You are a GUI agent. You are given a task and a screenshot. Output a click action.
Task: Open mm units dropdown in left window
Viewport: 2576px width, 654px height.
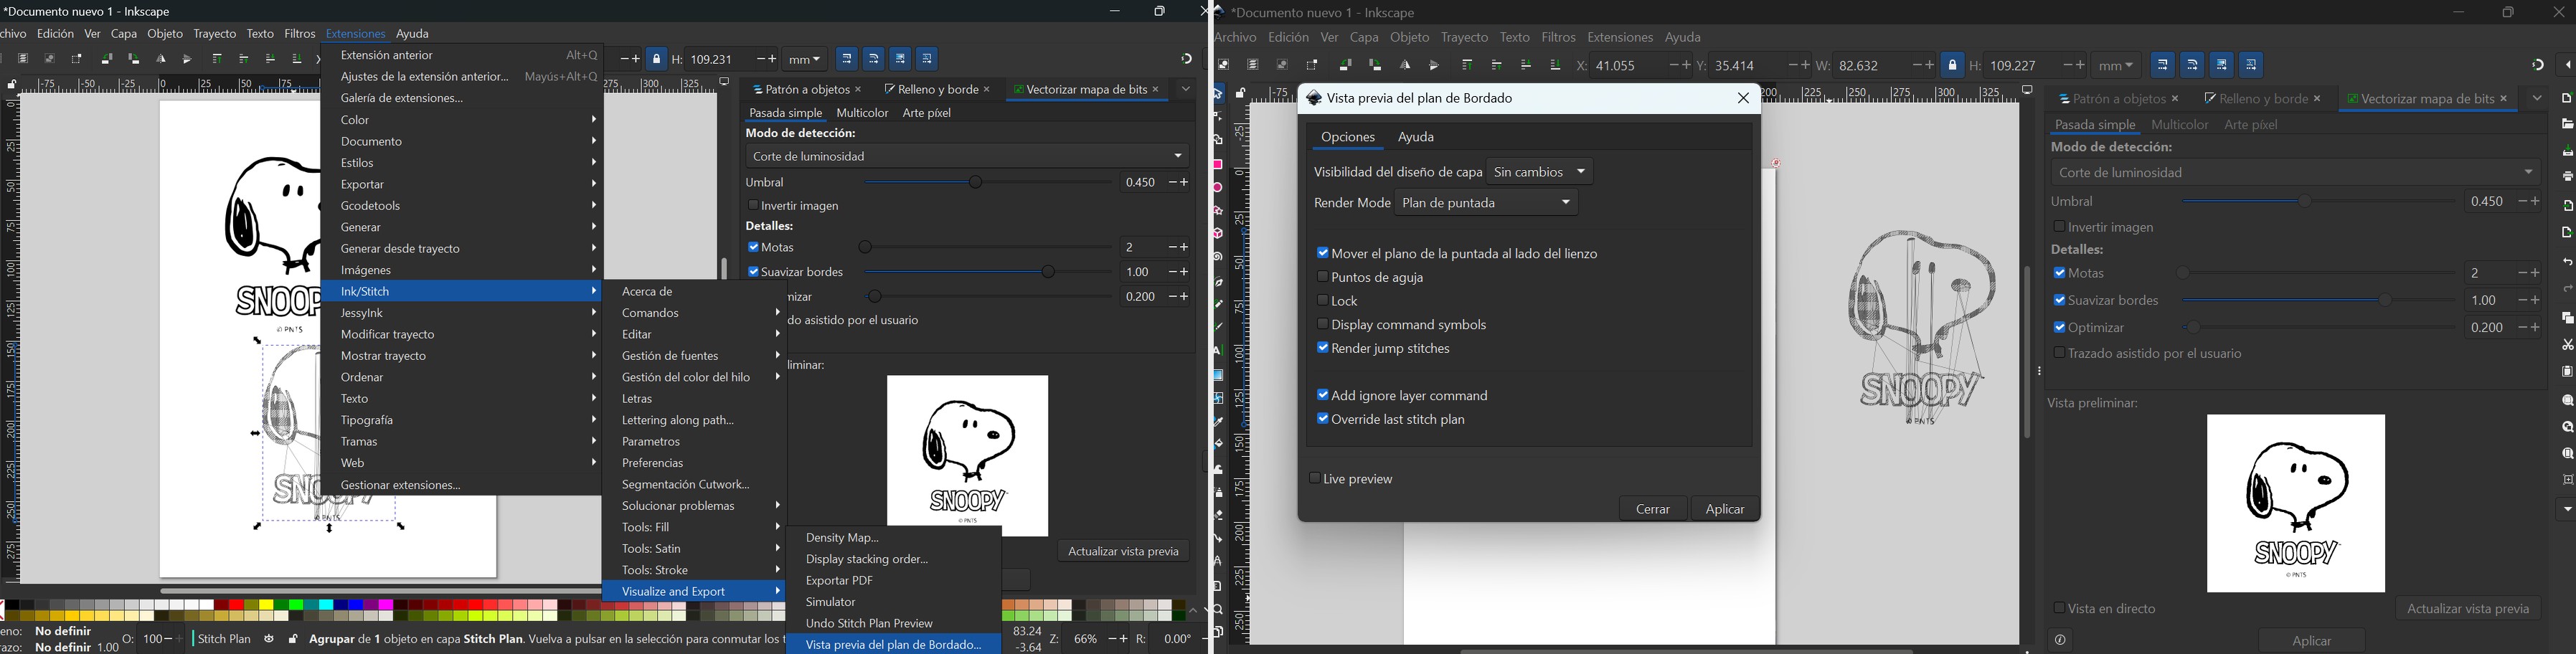pyautogui.click(x=804, y=59)
